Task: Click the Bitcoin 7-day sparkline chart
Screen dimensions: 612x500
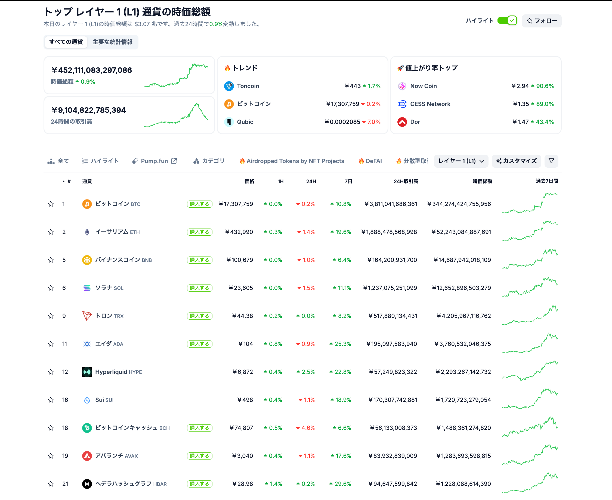Action: point(530,203)
